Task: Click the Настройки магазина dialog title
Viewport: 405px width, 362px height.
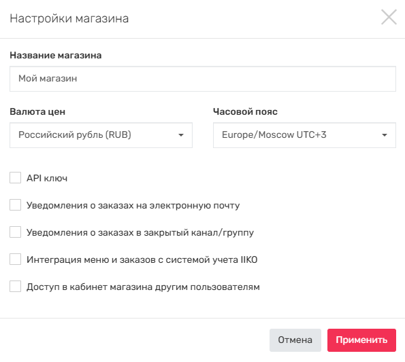Action: (x=69, y=18)
